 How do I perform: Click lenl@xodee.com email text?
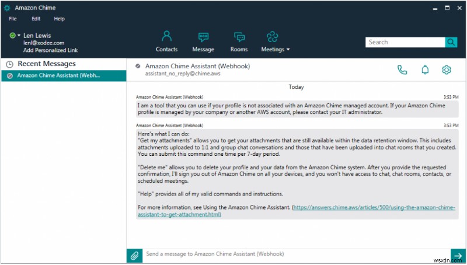coord(44,43)
